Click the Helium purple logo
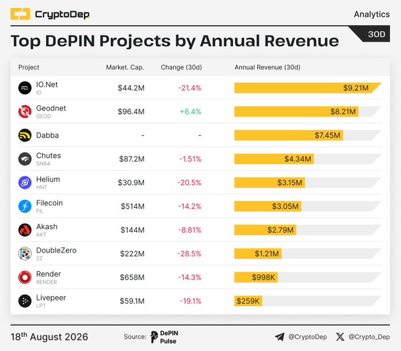The width and height of the screenshot is (401, 351). [25, 183]
